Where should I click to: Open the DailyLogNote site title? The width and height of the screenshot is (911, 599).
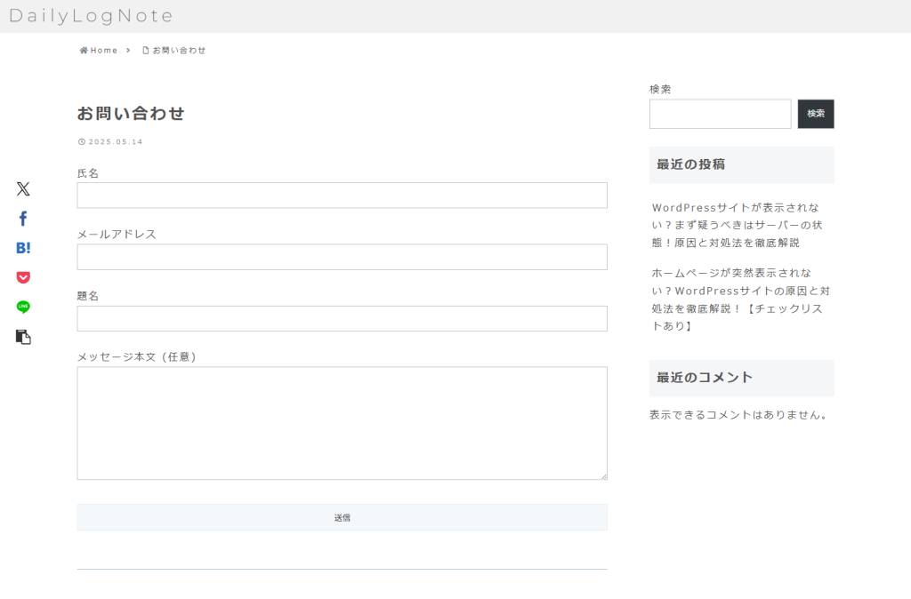(92, 16)
